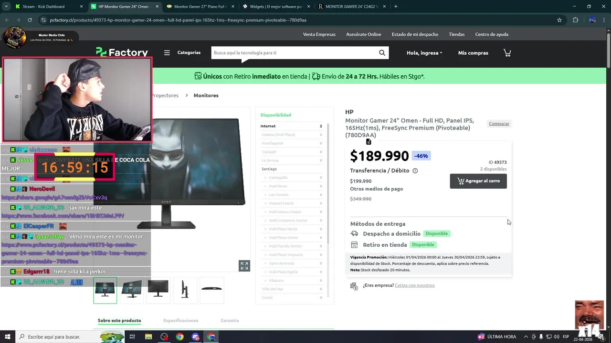Click ESP language indicator in system tray
Image resolution: width=611 pixels, height=343 pixels.
[x=566, y=337]
